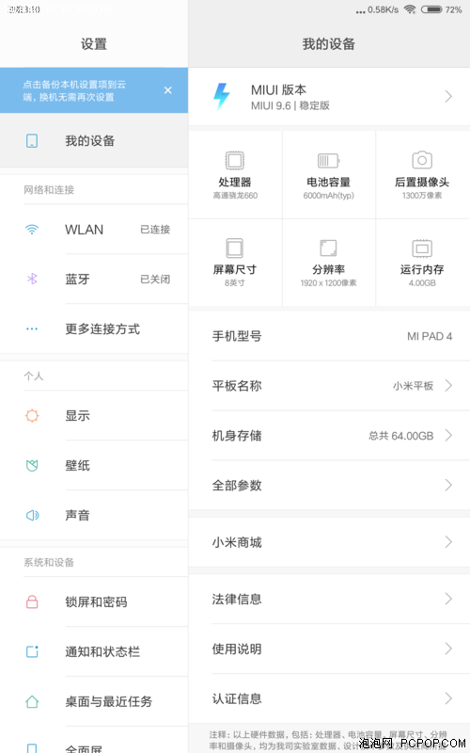Screen dimensions: 470x753
Task: Open more connection methods entry
Action: pyautogui.click(x=94, y=328)
